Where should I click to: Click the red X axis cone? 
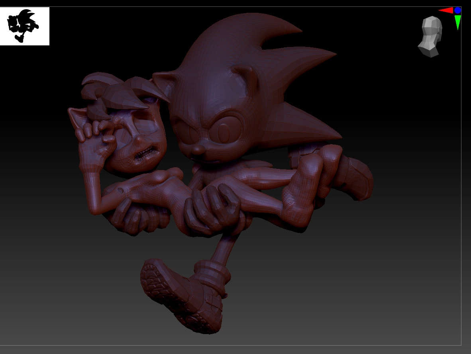[446, 10]
